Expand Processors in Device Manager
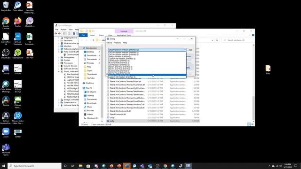The height and width of the screenshot is (169, 301). pyautogui.click(x=59, y=63)
